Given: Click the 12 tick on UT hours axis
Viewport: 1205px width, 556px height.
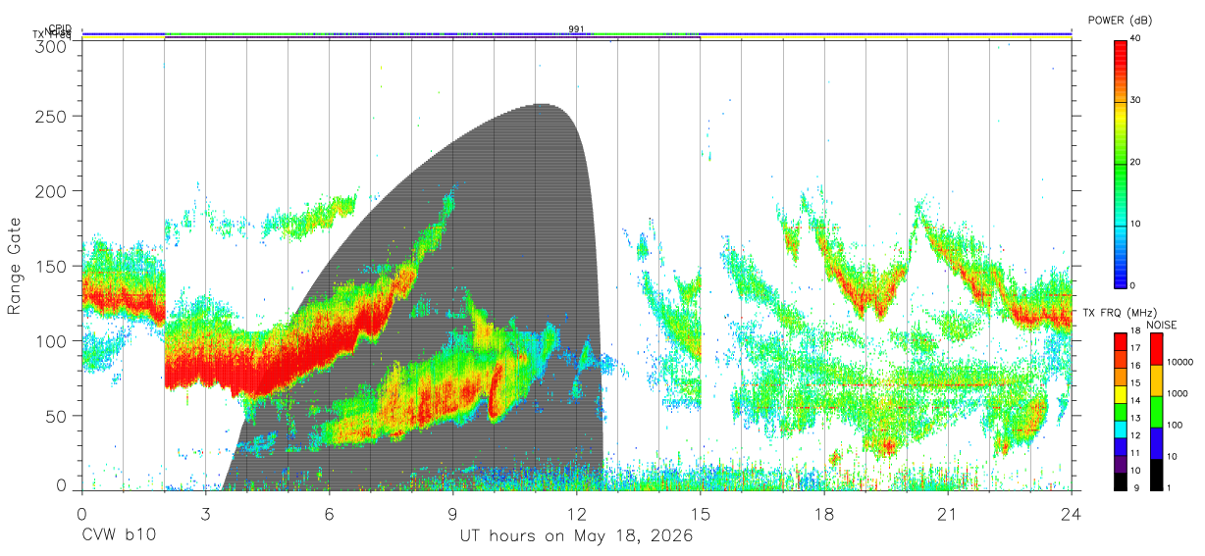Looking at the screenshot, I should [577, 513].
